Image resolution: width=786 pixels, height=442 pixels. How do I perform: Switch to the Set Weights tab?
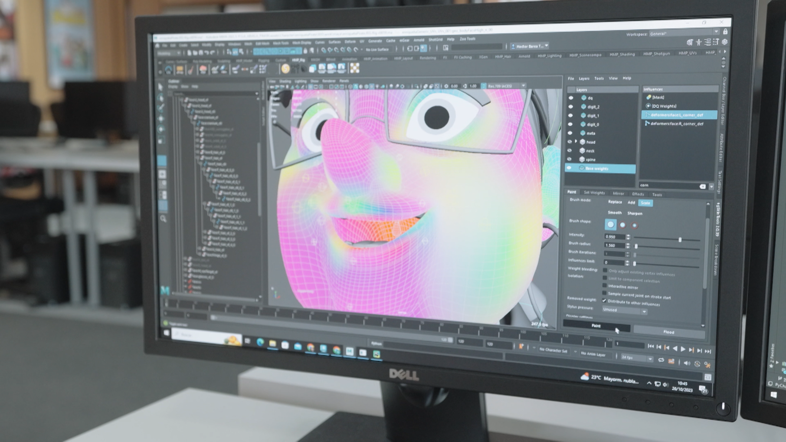pos(594,193)
